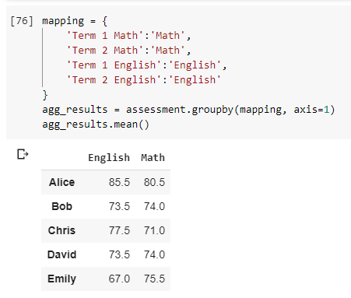The width and height of the screenshot is (351, 298).
Task: Click the 'mapping = {' code line
Action: (x=75, y=21)
